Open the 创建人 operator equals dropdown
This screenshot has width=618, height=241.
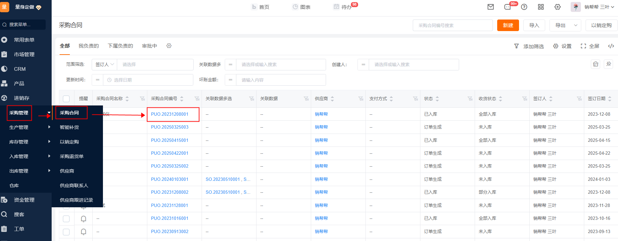[x=363, y=64]
